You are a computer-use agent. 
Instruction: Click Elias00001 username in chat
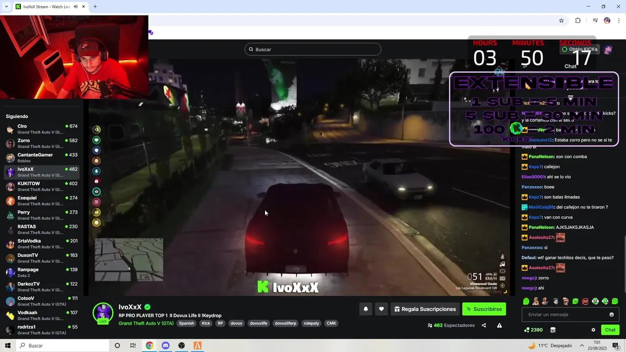click(533, 177)
